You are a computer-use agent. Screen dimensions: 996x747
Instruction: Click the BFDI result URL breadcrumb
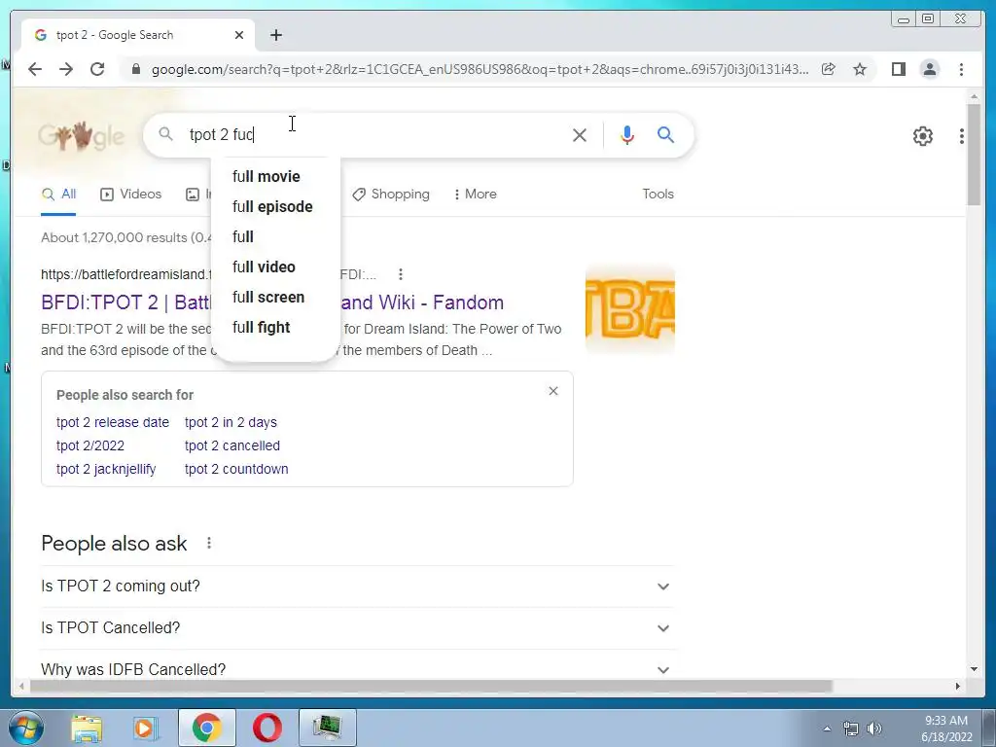[x=125, y=274]
